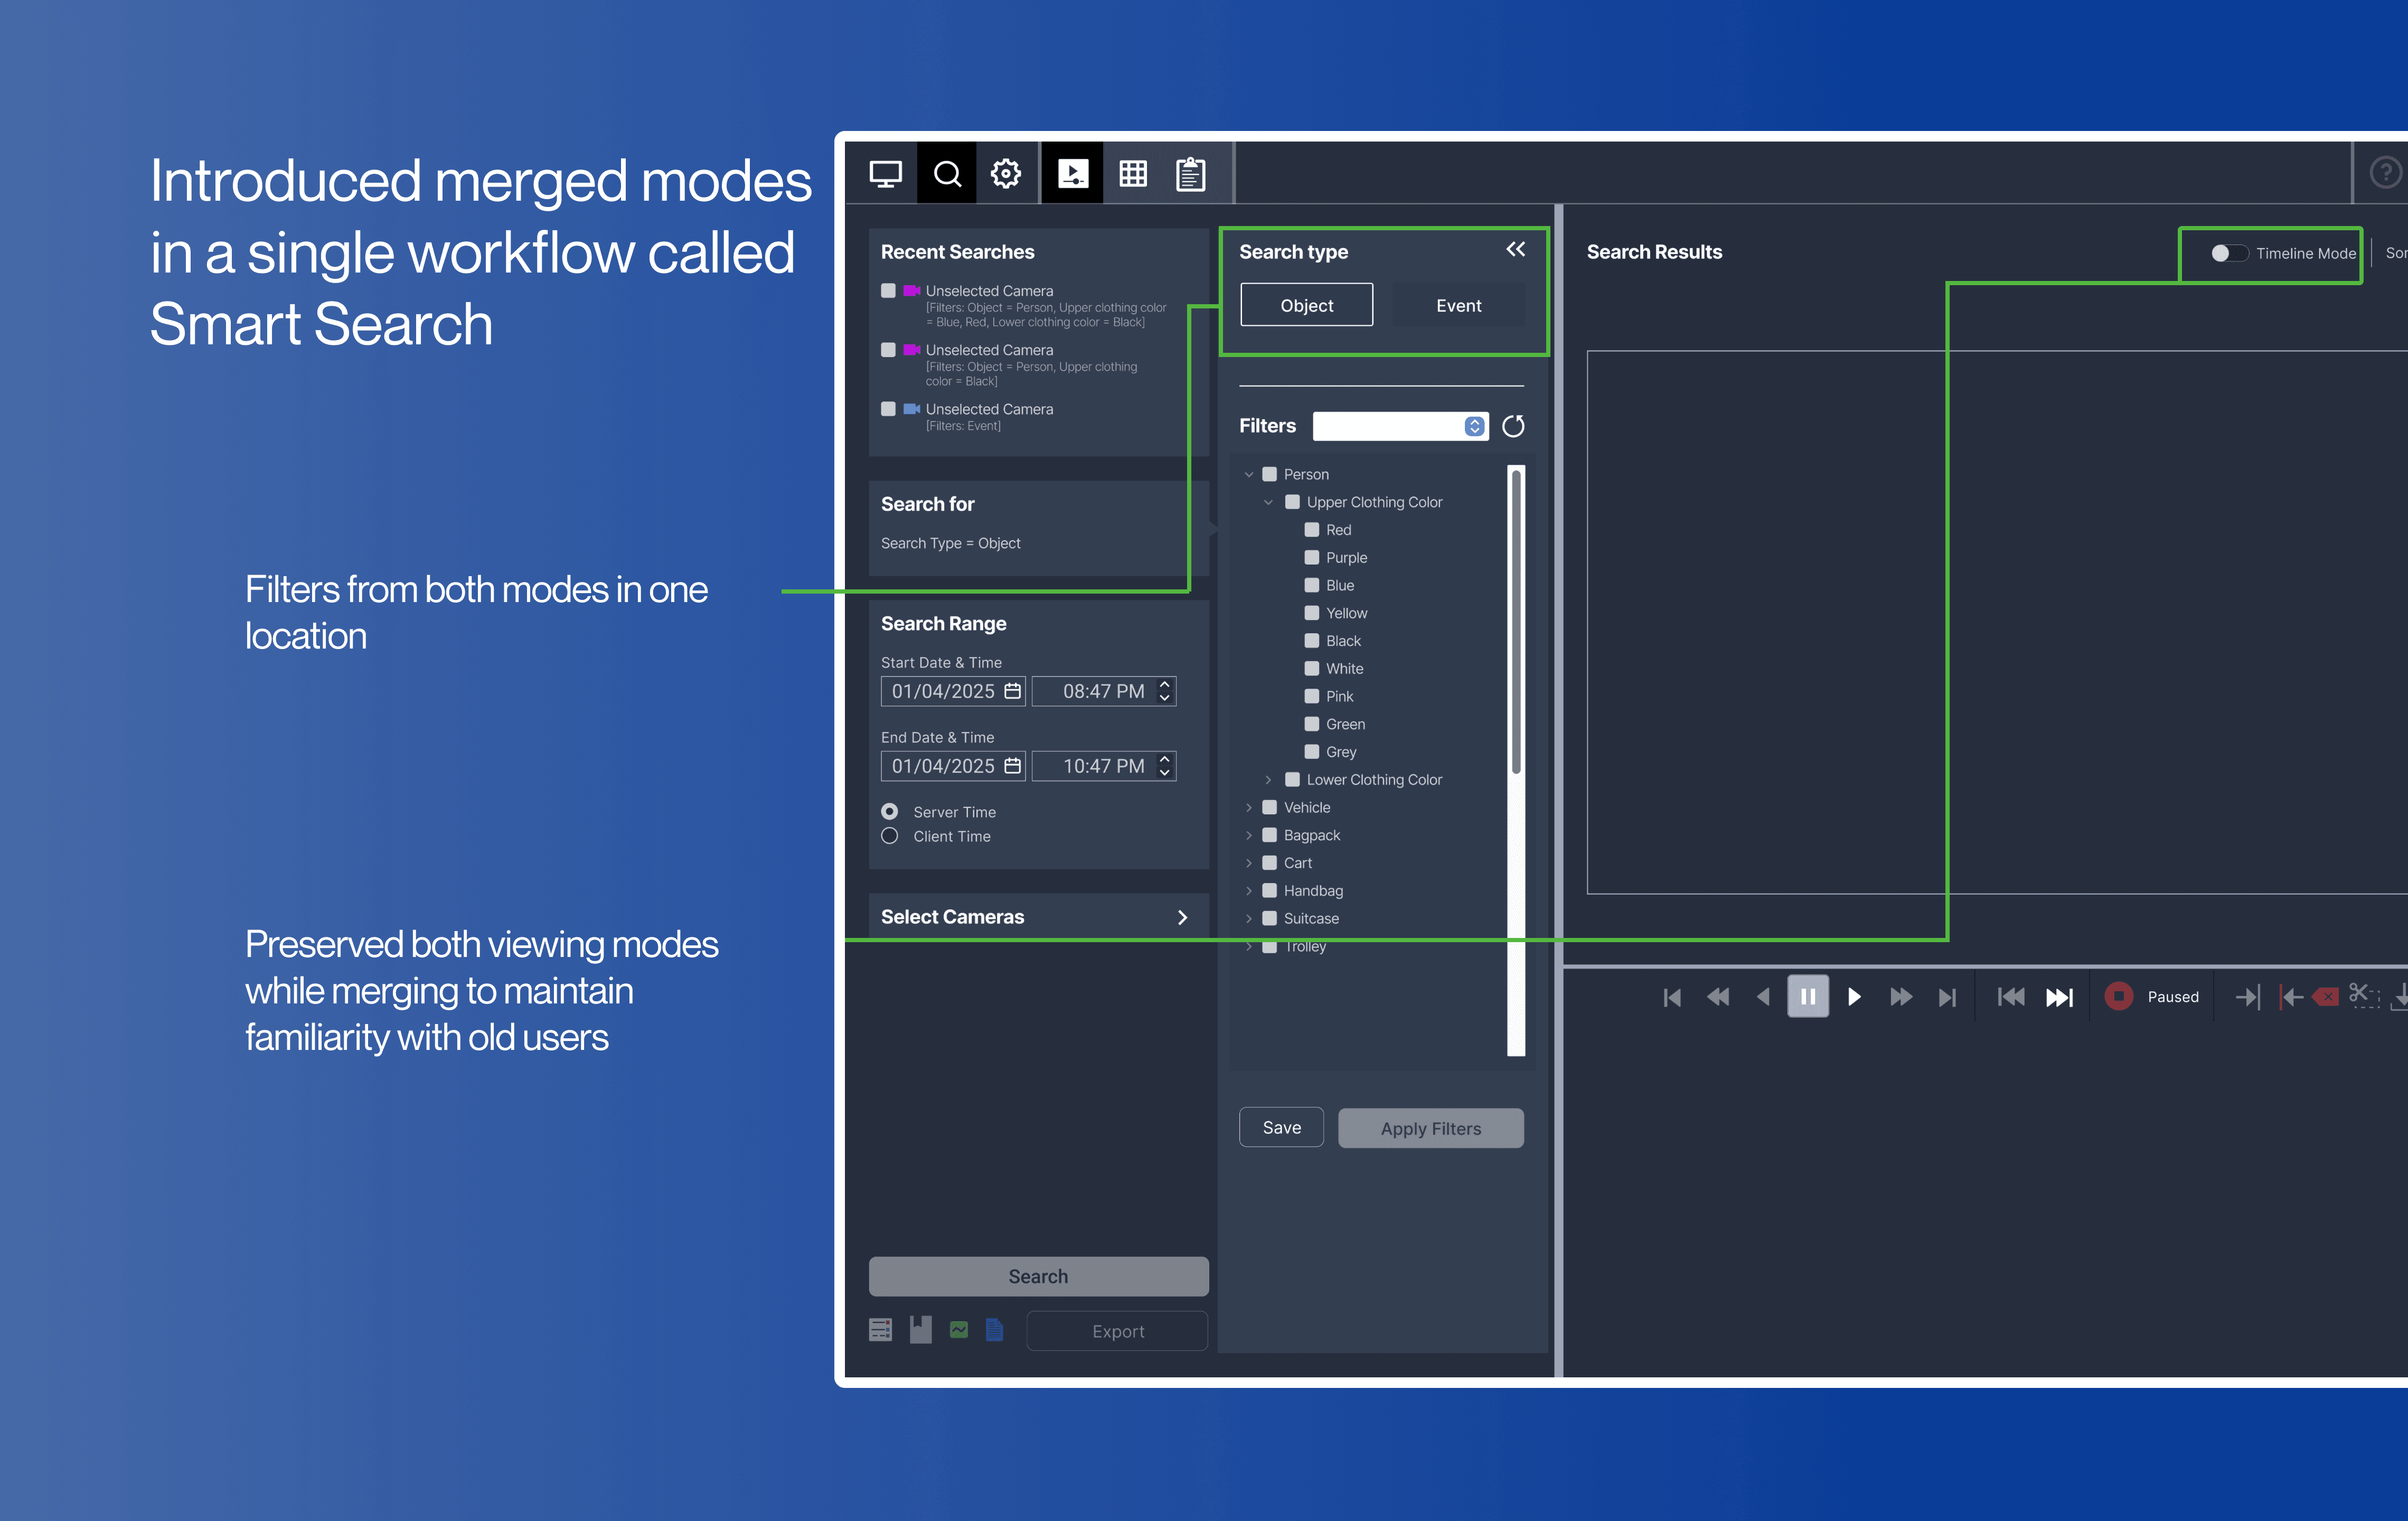Reset filters with the circular arrow icon

pos(1513,427)
